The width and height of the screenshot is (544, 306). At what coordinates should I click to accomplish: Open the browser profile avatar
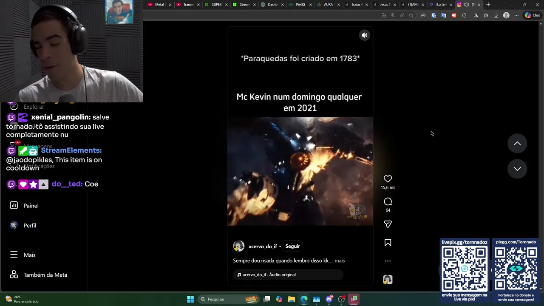point(506,15)
